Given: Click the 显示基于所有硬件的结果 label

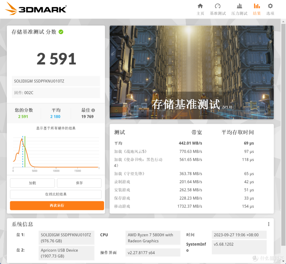Looking at the screenshot, I should [x=56, y=128].
